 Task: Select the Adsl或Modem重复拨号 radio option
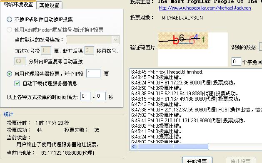click(9, 30)
